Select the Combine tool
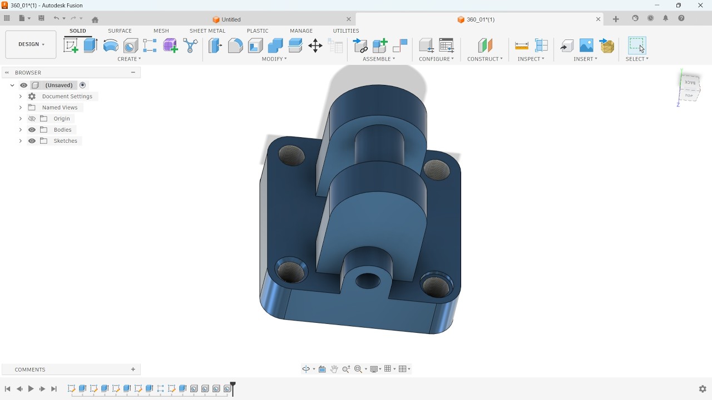Viewport: 712px width, 400px height. click(275, 46)
